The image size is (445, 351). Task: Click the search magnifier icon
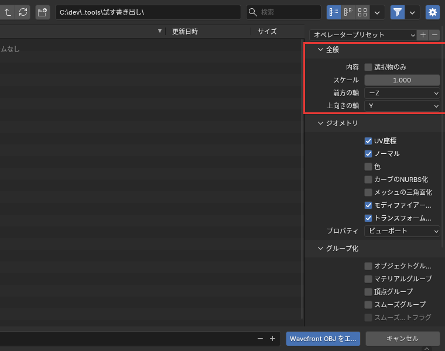click(252, 12)
